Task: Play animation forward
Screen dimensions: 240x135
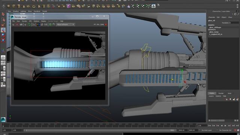Action: [x=225, y=126]
